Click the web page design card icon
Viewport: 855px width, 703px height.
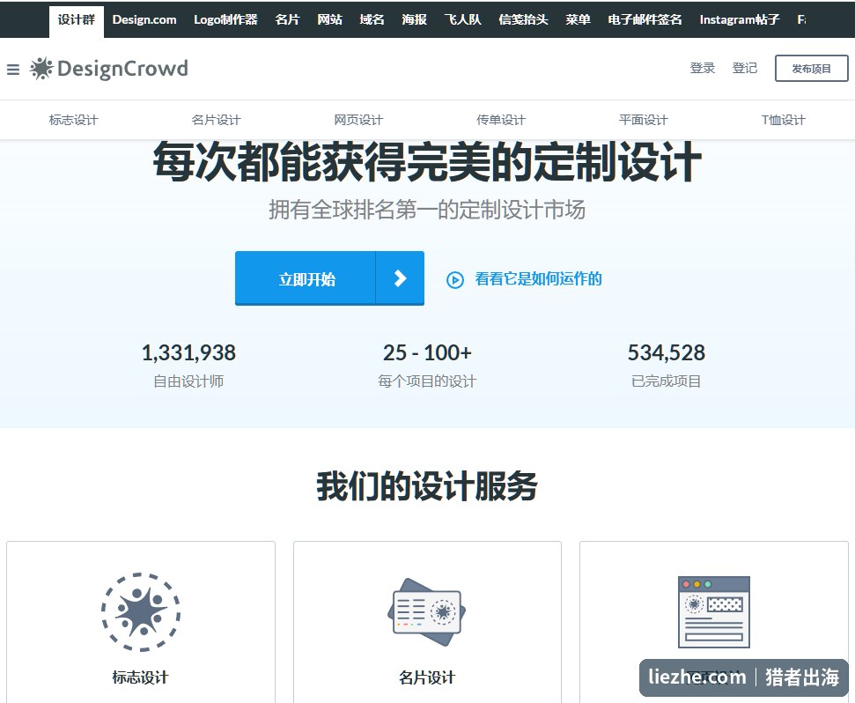pyautogui.click(x=714, y=612)
